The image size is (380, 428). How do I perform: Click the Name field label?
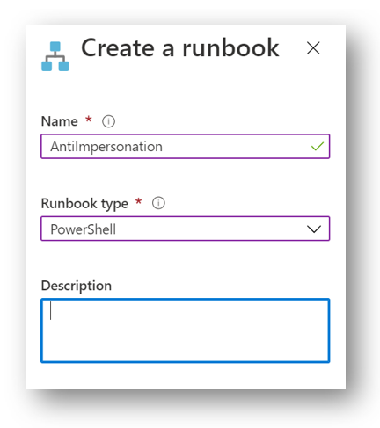click(60, 121)
